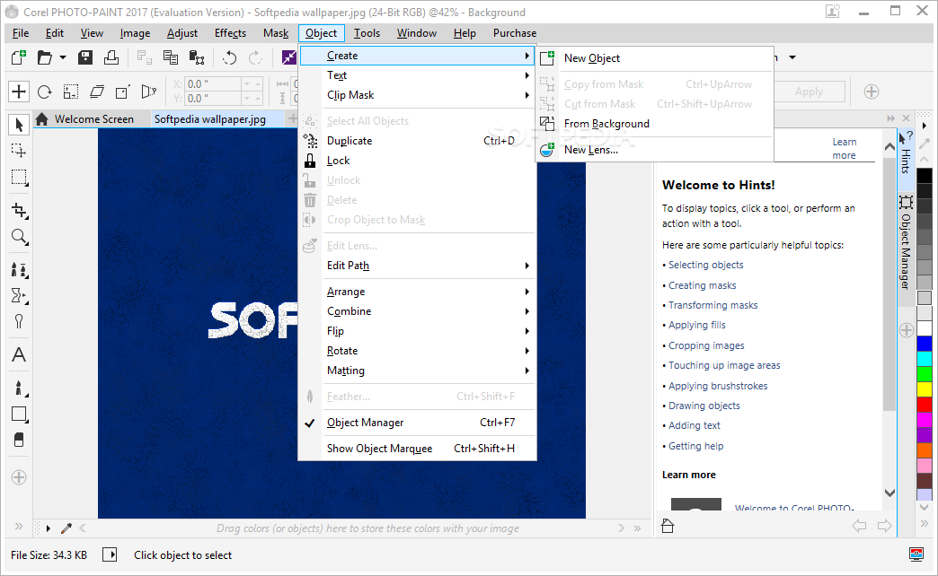Select the Pick tool arrow

[19, 125]
